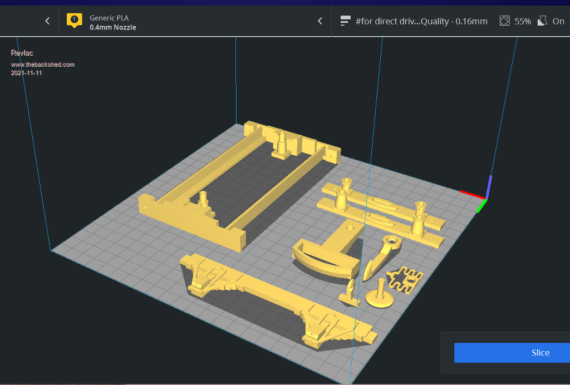Screen dimensions: 570x385
Task: Click the yellow extruder 1 icon
Action: tap(74, 21)
